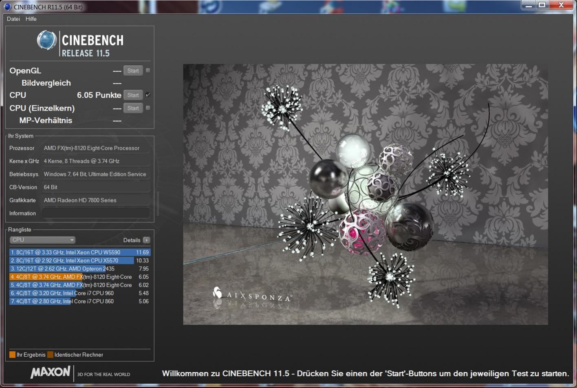Expand ranking Details arrow
This screenshot has height=388, width=577.
point(147,240)
